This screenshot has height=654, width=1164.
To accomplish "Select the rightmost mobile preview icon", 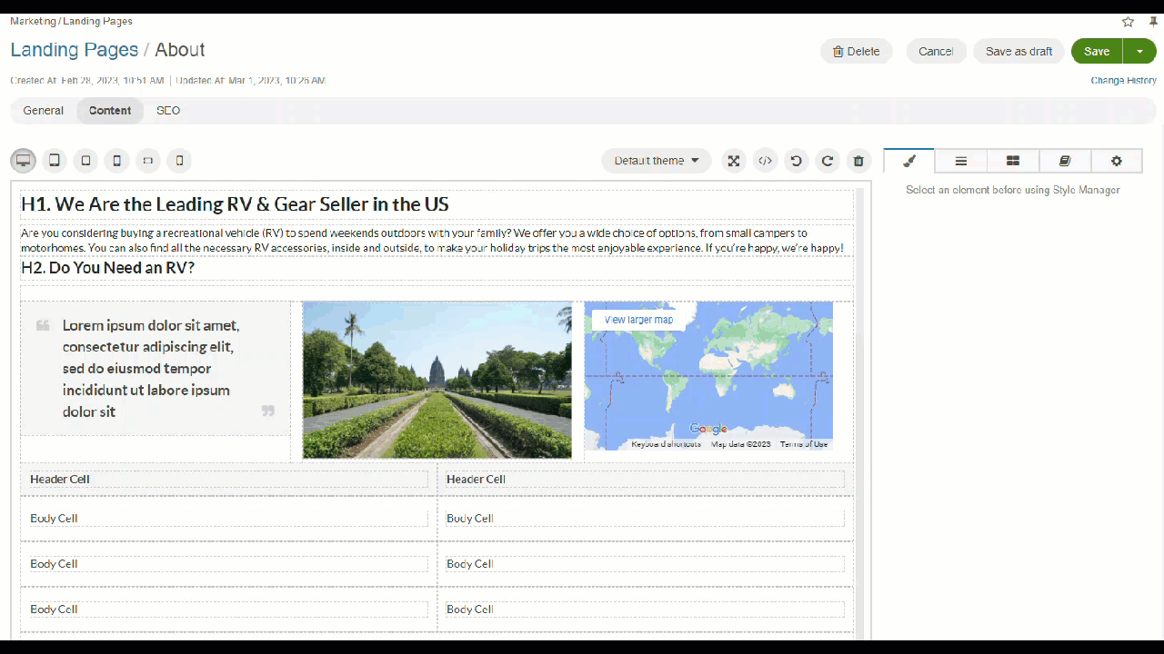I will click(x=179, y=161).
